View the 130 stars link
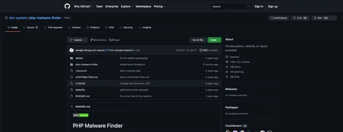Viewport: 343px width, 132px height. [x=233, y=67]
